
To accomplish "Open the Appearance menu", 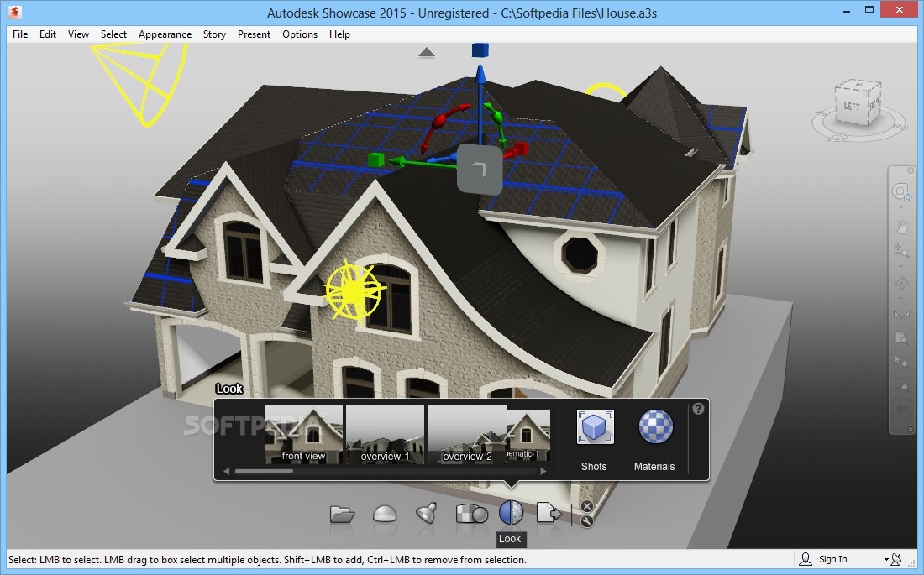I will tap(165, 34).
